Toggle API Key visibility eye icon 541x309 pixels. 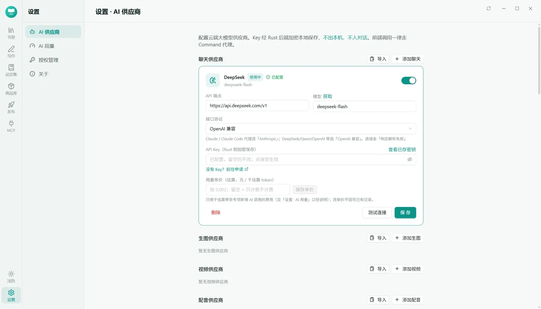409,159
